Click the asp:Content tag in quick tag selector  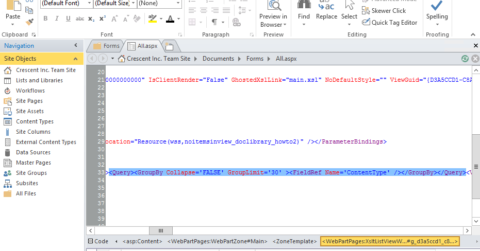[x=142, y=241]
